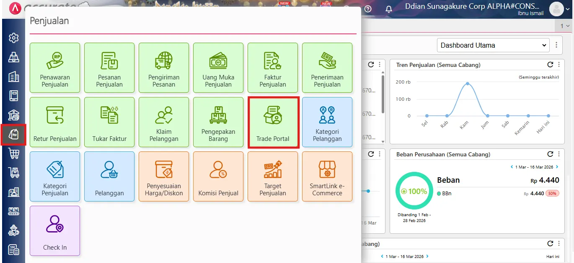Image resolution: width=574 pixels, height=263 pixels.
Task: Open the settings gear in sidebar
Action: point(14,38)
